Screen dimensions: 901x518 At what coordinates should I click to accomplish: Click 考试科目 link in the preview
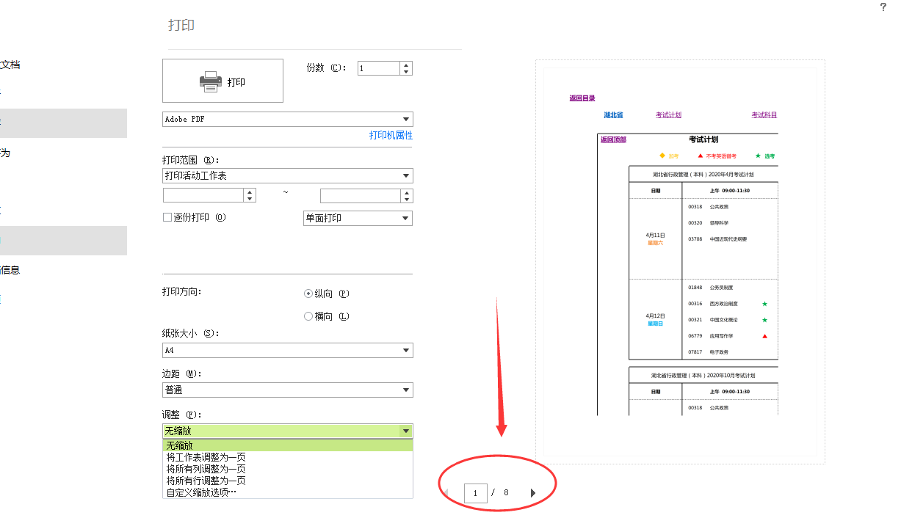764,115
